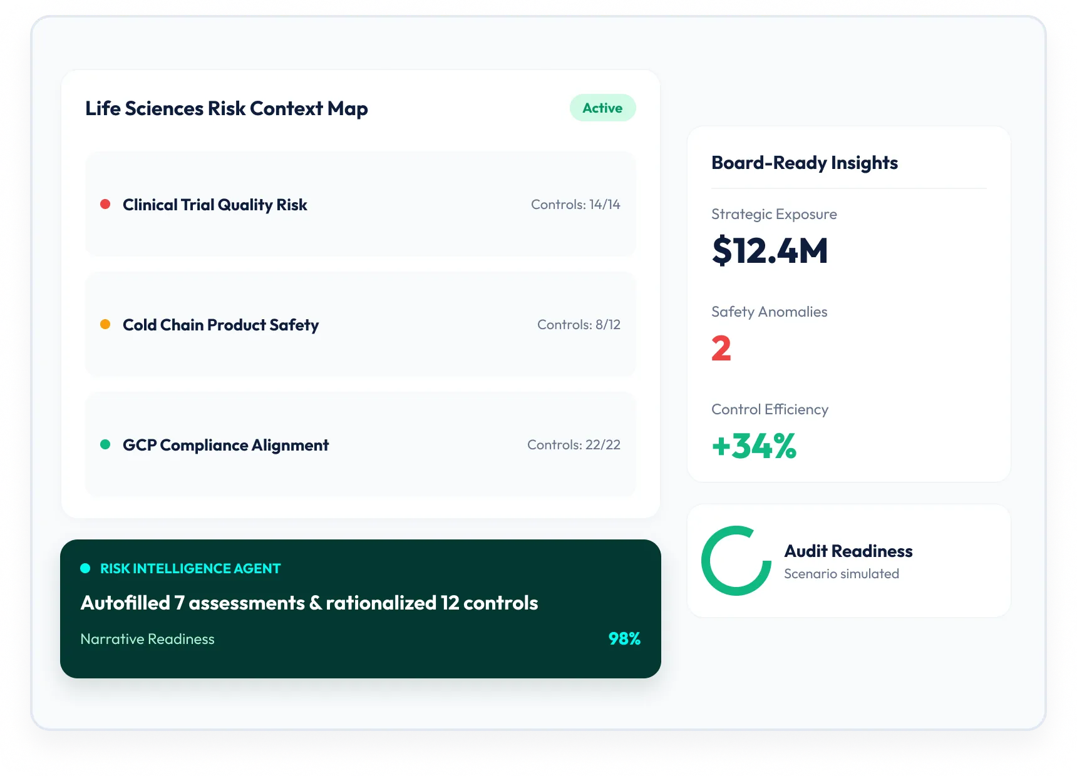Click the Autofilled 7 assessments message
The width and height of the screenshot is (1077, 776).
click(309, 603)
